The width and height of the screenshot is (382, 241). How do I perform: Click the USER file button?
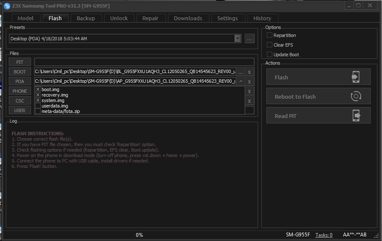coord(20,110)
